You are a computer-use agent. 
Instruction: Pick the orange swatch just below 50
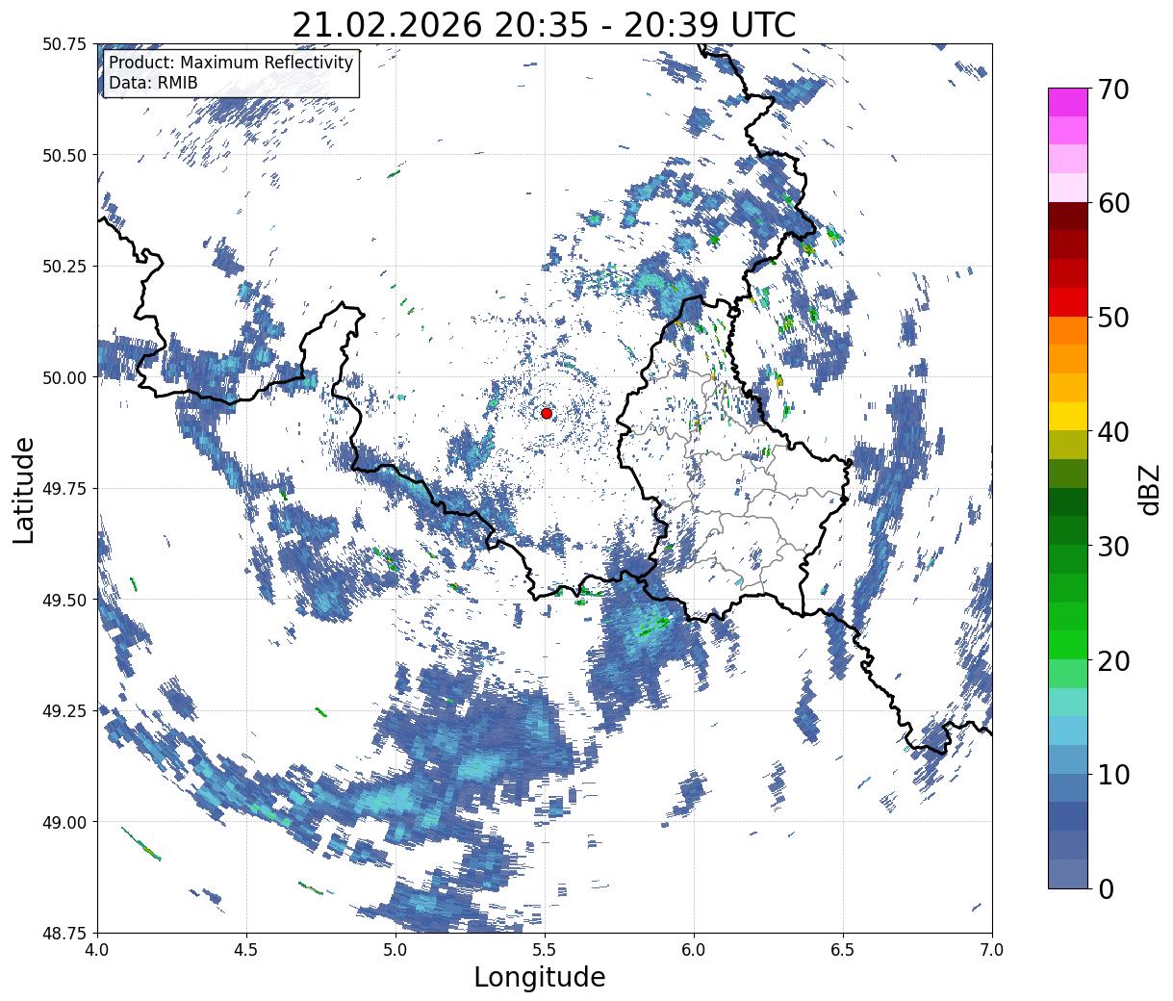pyautogui.click(x=1068, y=330)
